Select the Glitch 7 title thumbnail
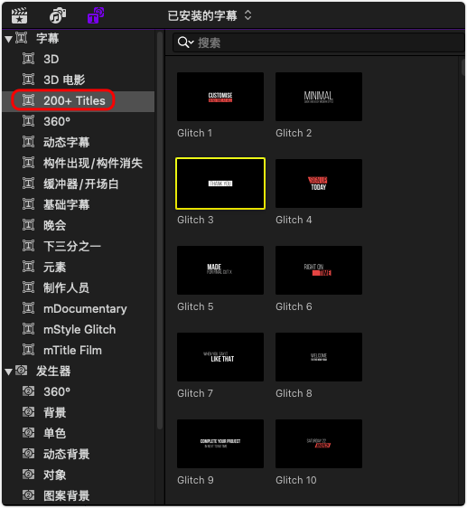Screen dimensions: 467x508 (x=220, y=357)
